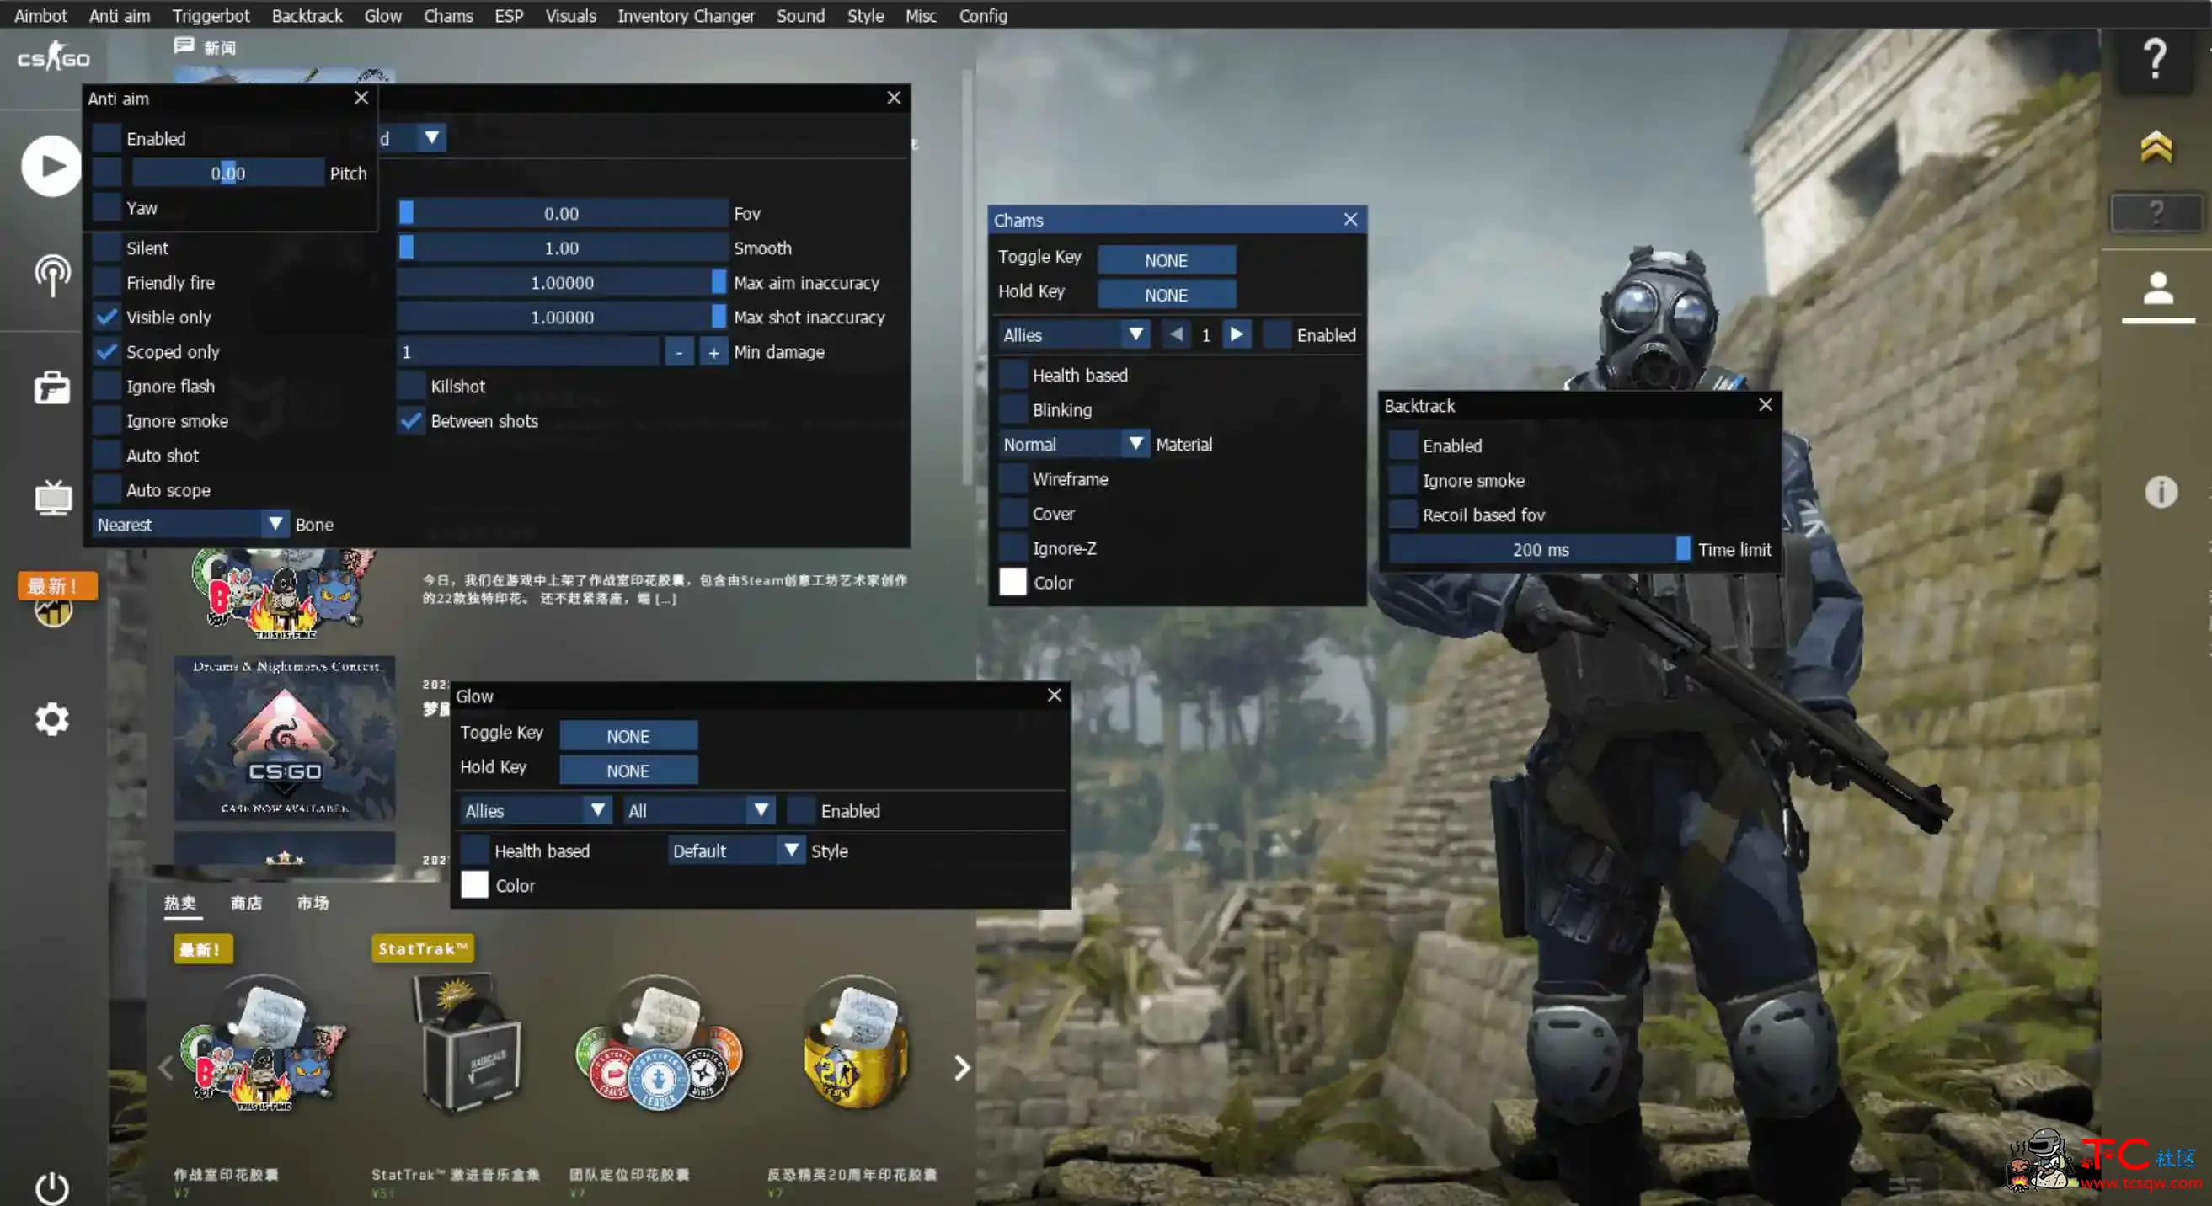Image resolution: width=2212 pixels, height=1206 pixels.
Task: Drag the Pitch value slider at 0.00
Action: (227, 173)
